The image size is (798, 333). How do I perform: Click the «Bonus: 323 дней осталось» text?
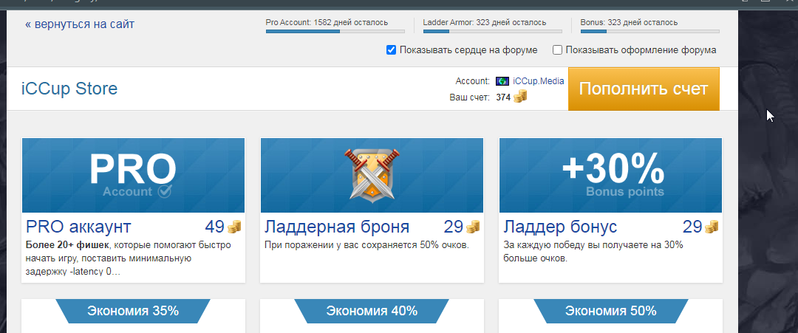click(629, 22)
